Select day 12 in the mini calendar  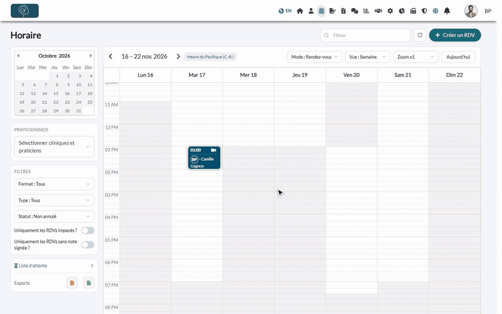22,94
